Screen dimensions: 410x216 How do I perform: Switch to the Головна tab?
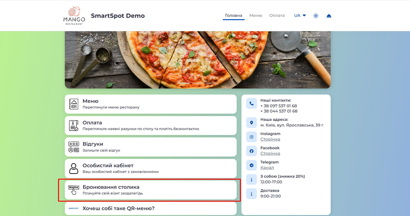pyautogui.click(x=234, y=16)
